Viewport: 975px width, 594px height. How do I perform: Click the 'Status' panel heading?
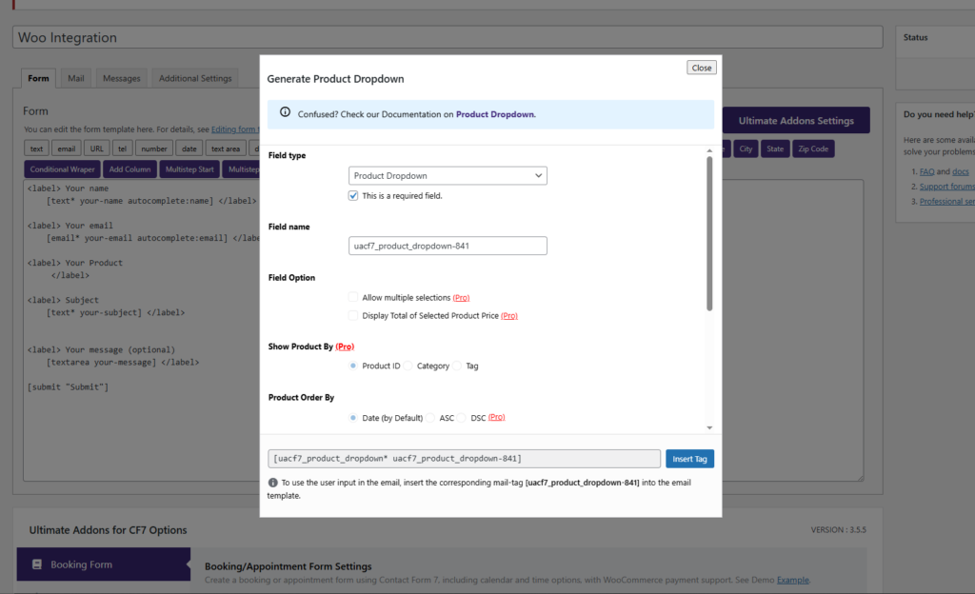coord(915,37)
